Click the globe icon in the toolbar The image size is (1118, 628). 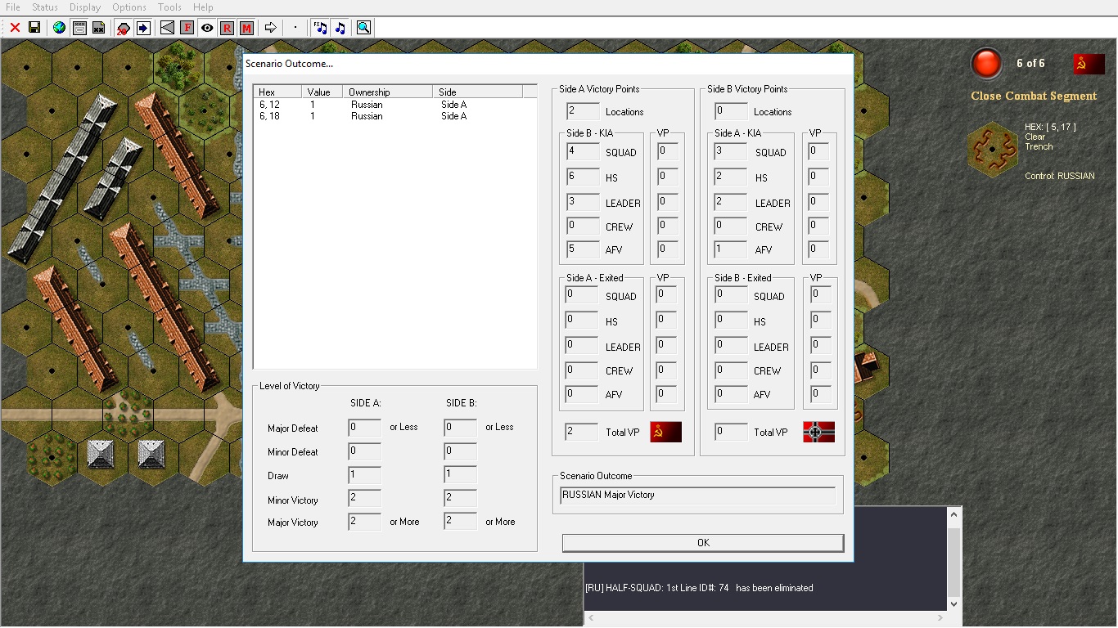(59, 28)
